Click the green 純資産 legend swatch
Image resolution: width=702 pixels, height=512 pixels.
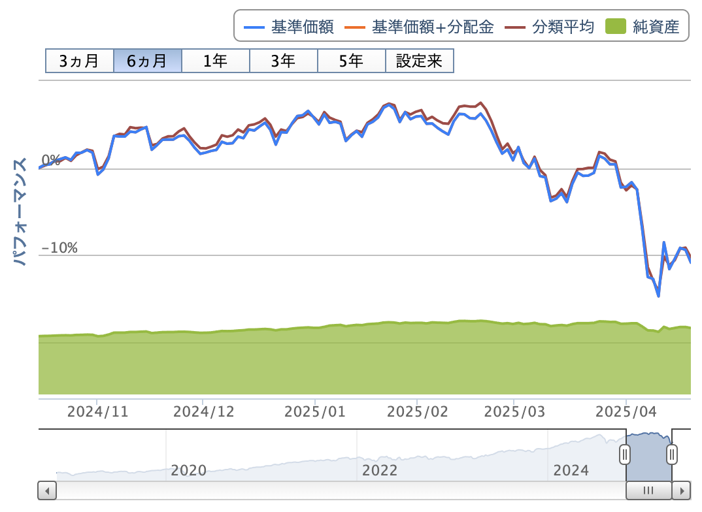pos(615,27)
